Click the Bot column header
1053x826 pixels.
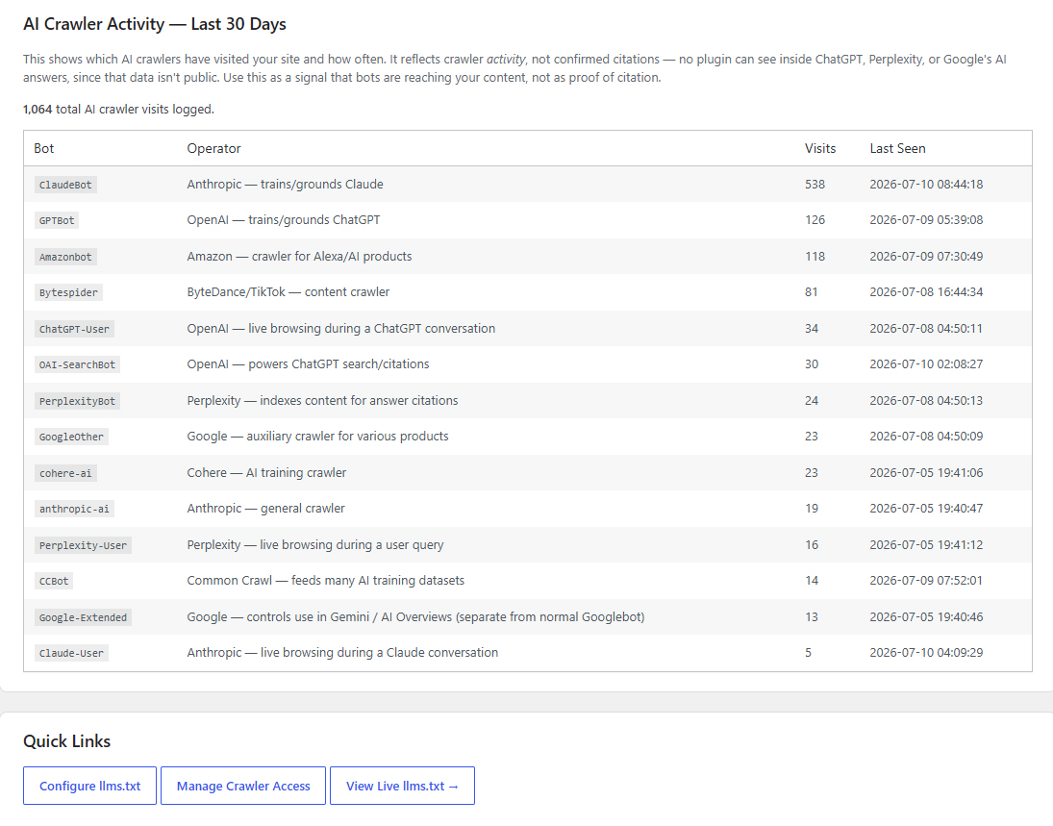pos(43,148)
